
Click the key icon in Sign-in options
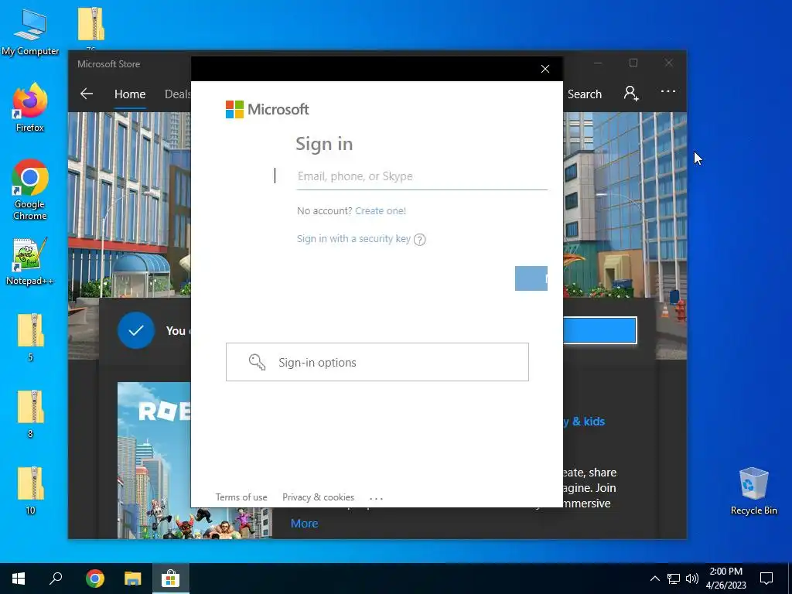257,362
